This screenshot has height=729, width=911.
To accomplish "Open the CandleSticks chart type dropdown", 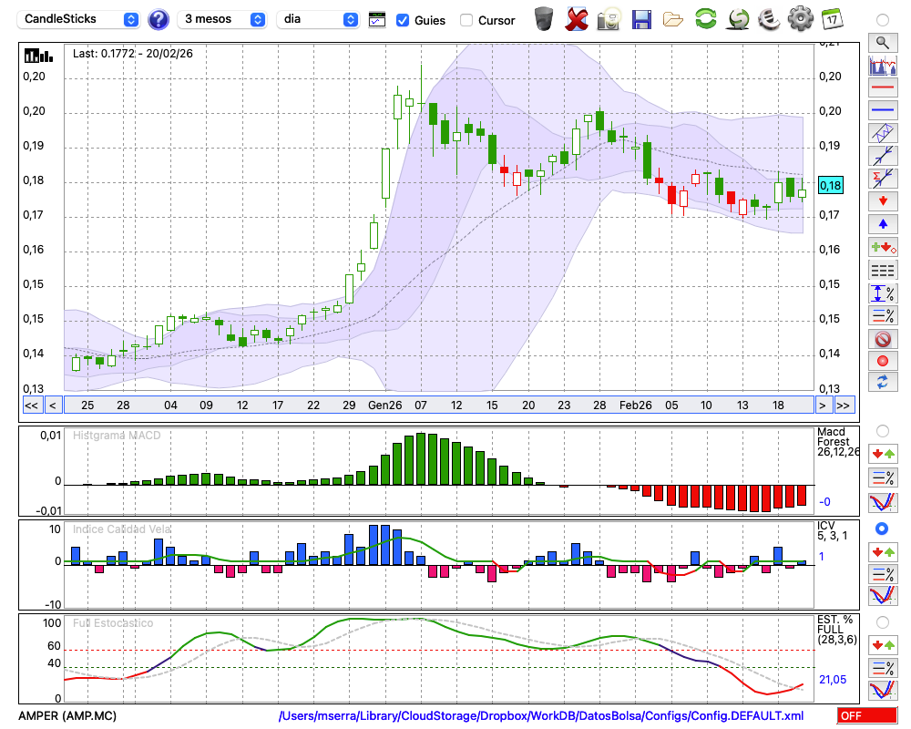I will [79, 19].
